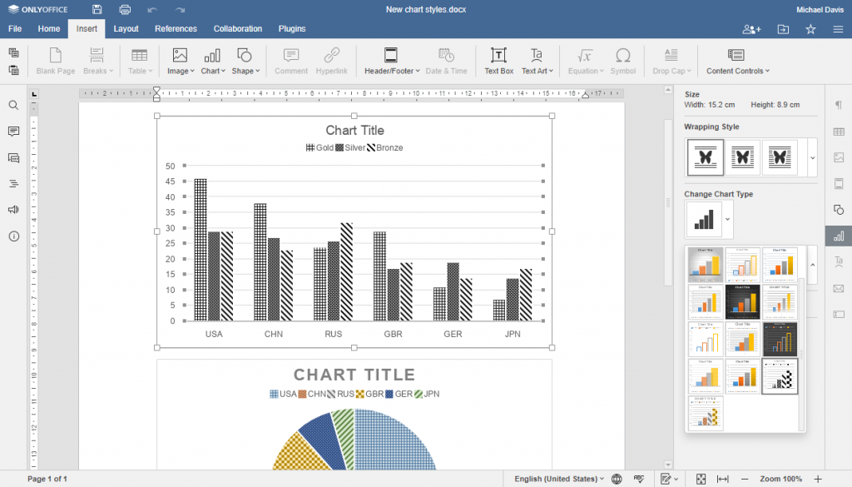Screen dimensions: 852x487
Task: Select the dark chart style thumbnail
Action: pos(743,301)
